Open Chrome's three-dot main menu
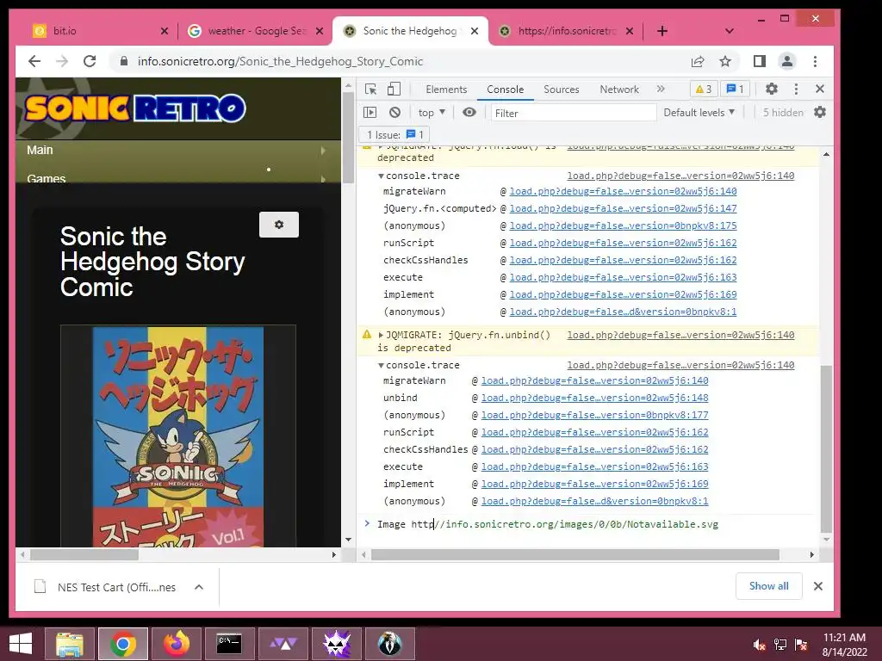The height and width of the screenshot is (661, 882). [815, 61]
